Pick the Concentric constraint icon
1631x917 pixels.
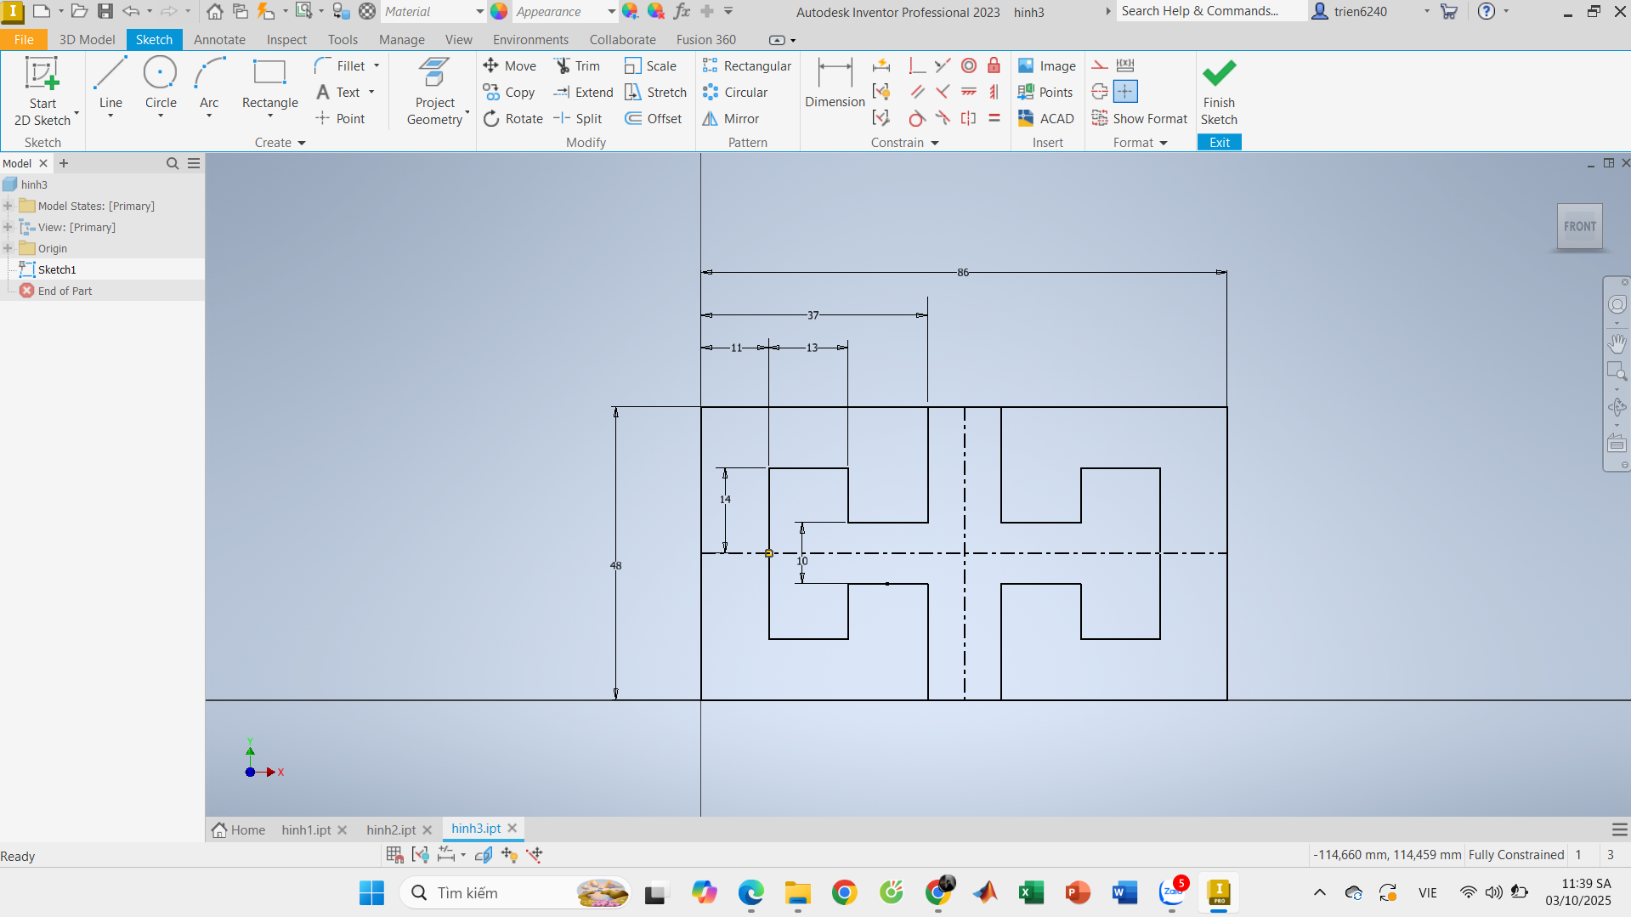coord(968,66)
